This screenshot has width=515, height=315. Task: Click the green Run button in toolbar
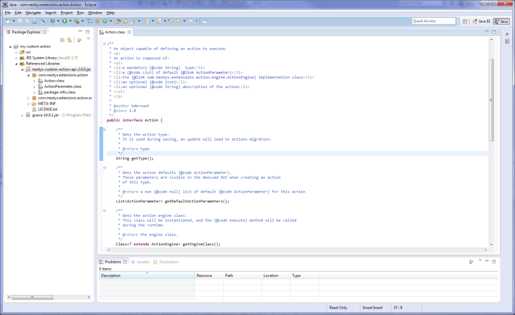[x=64, y=21]
